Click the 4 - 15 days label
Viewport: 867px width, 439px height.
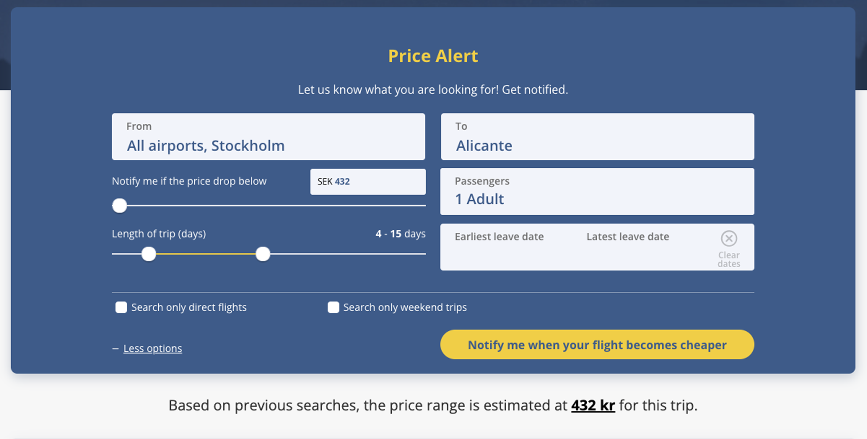pyautogui.click(x=400, y=234)
